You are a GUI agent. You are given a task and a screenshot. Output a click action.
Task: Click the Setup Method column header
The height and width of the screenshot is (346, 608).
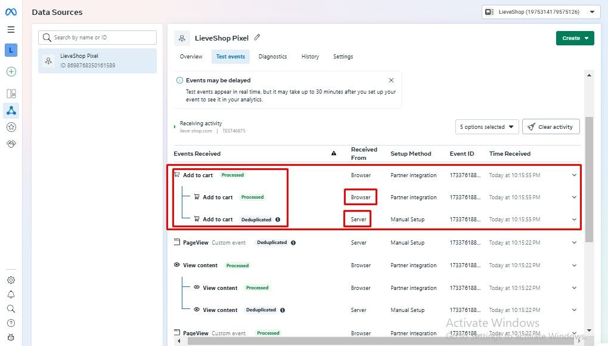[x=411, y=153]
